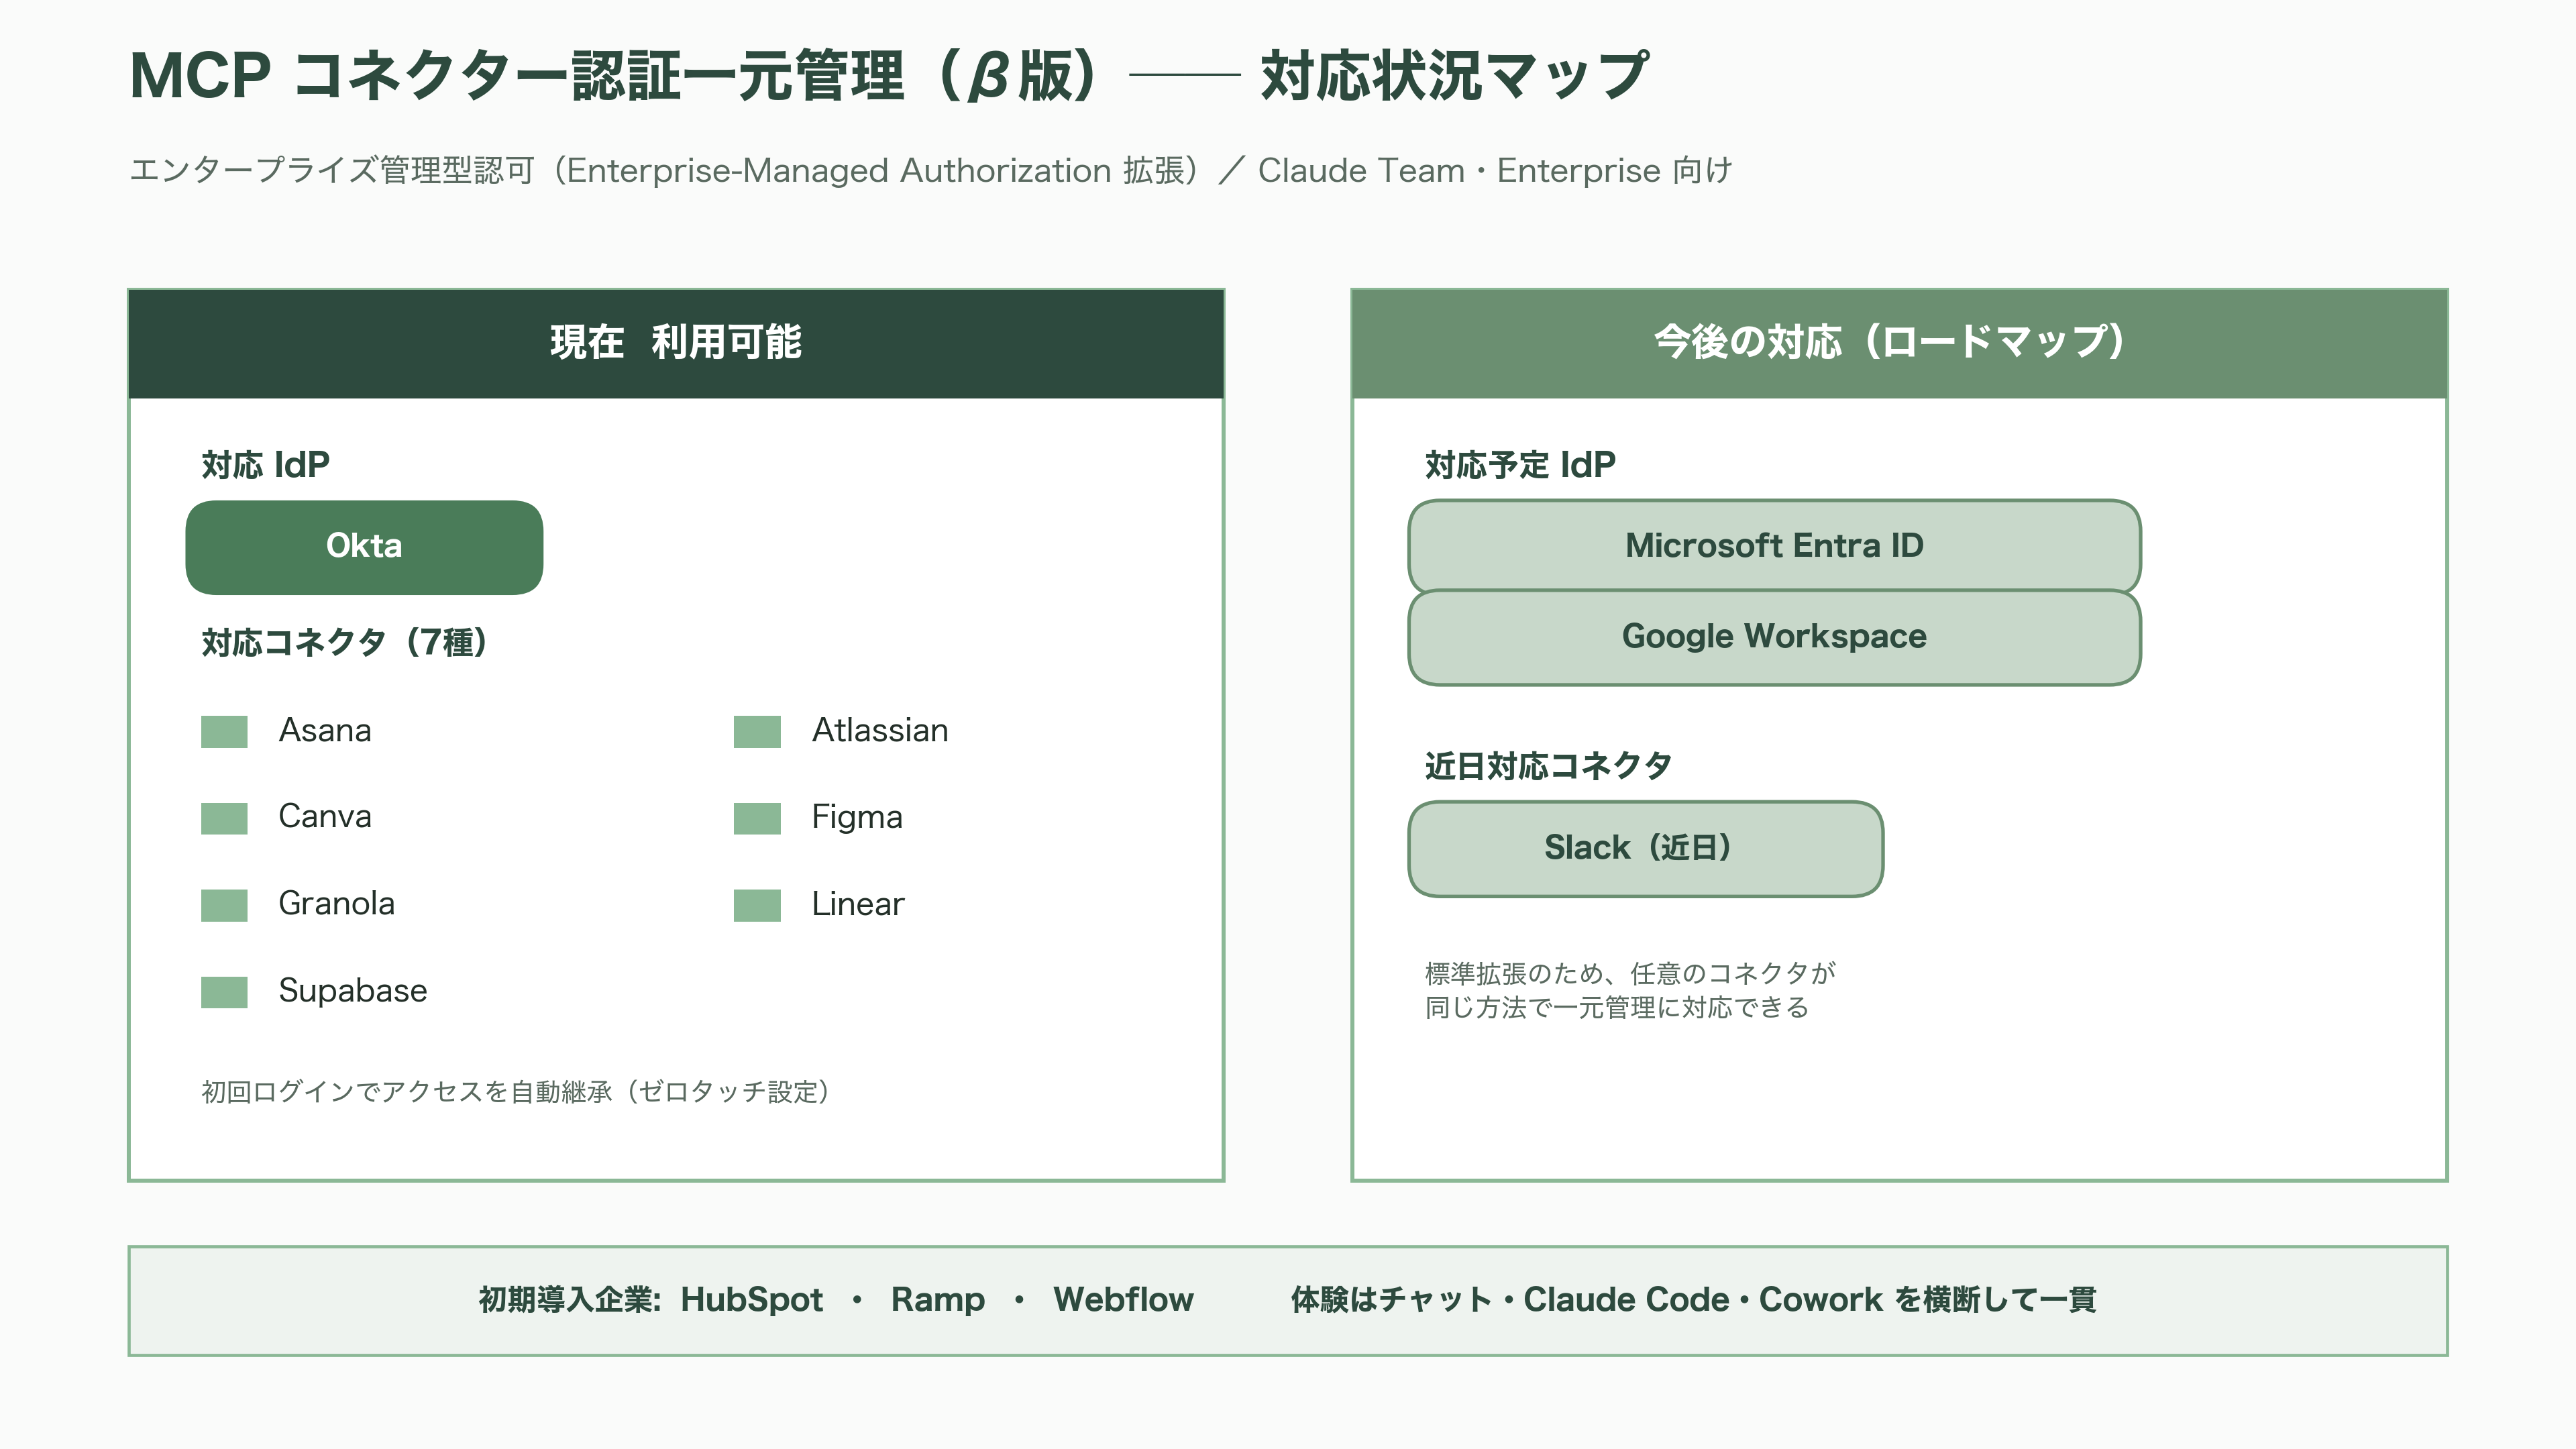Click Webflow in the footer bar
Viewport: 2576px width, 1449px height.
coord(1123,1300)
